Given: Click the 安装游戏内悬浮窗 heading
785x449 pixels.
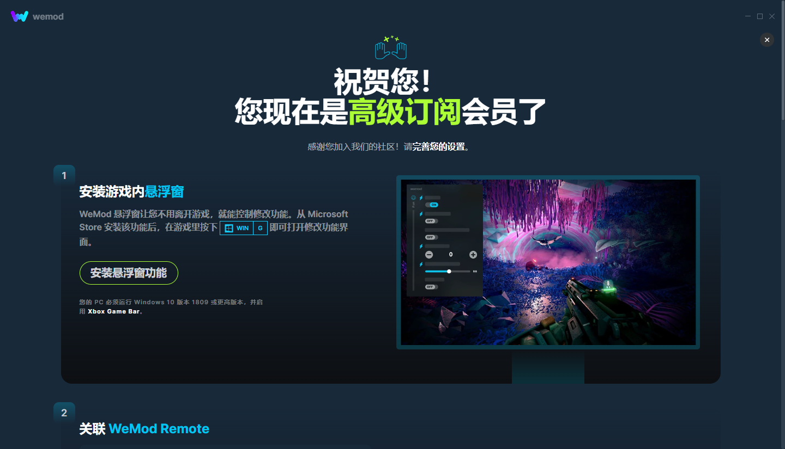Looking at the screenshot, I should [131, 192].
